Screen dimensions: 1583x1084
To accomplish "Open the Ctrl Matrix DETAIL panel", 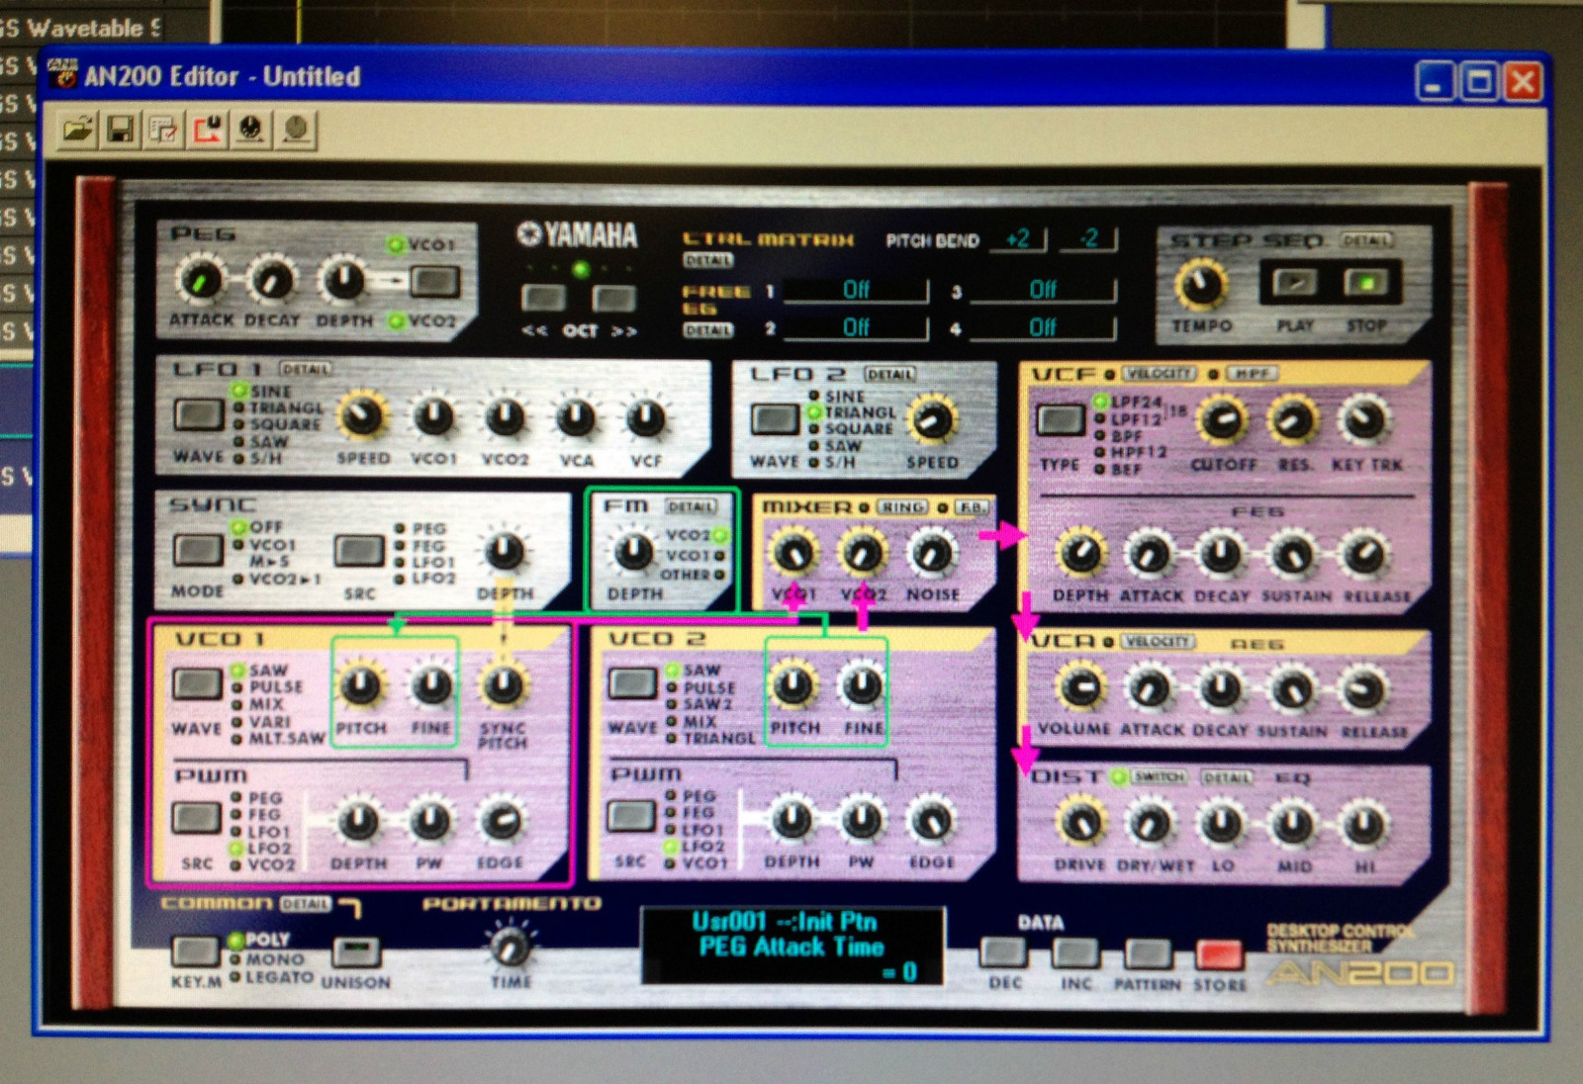I will (707, 260).
